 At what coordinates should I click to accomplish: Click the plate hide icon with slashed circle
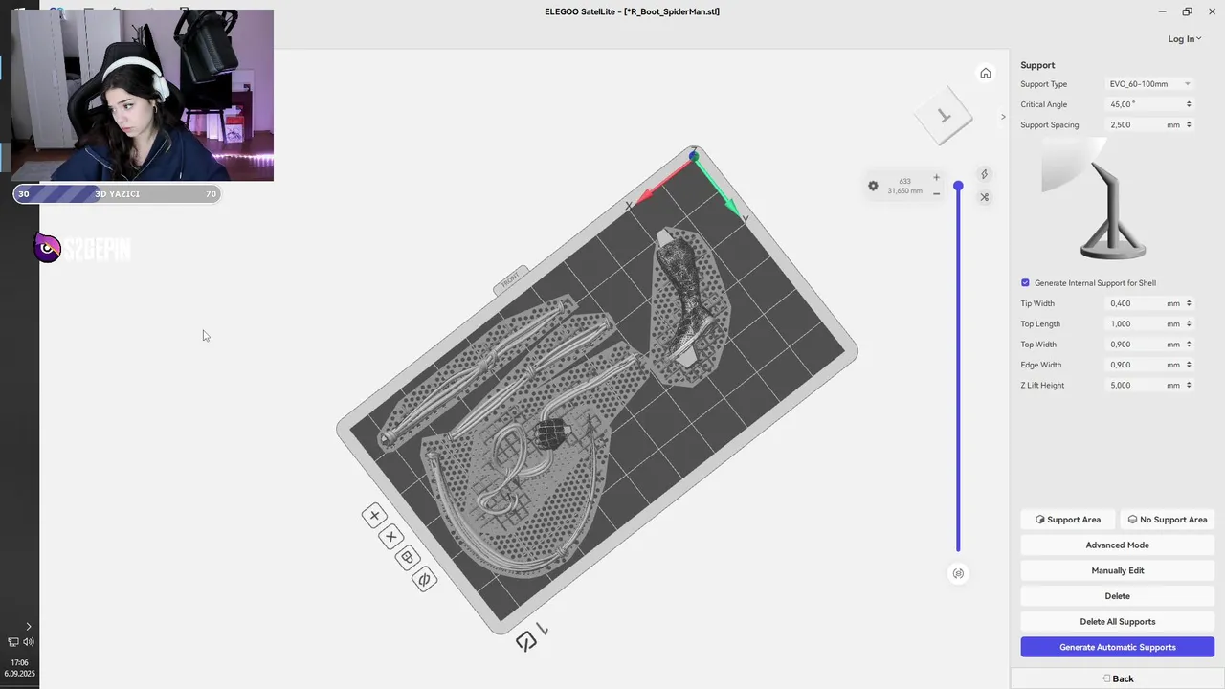(424, 579)
